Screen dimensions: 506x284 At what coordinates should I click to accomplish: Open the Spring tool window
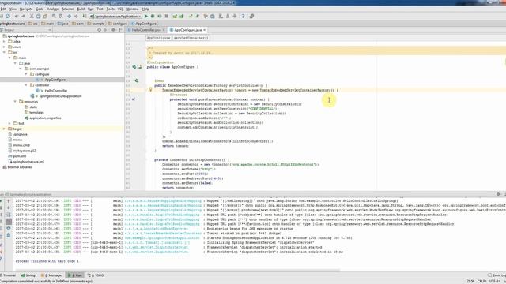[x=28, y=275]
